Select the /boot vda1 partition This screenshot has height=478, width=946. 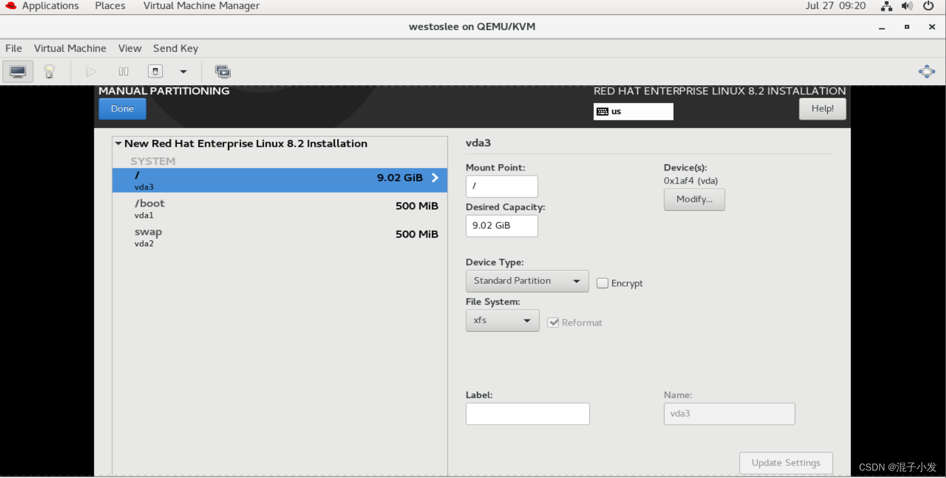[280, 209]
